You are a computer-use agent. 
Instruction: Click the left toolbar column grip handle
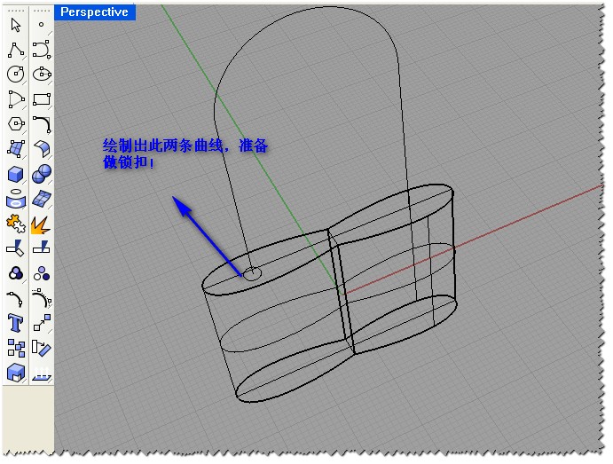coord(16,10)
